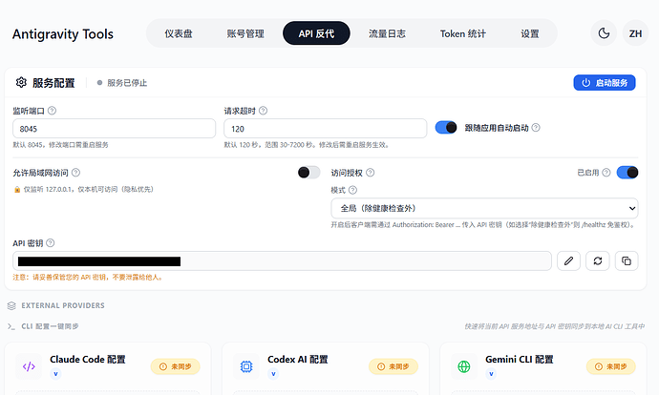The width and height of the screenshot is (659, 395).
Task: Click the Claude Code 配置 code icon
Action: coord(29,366)
